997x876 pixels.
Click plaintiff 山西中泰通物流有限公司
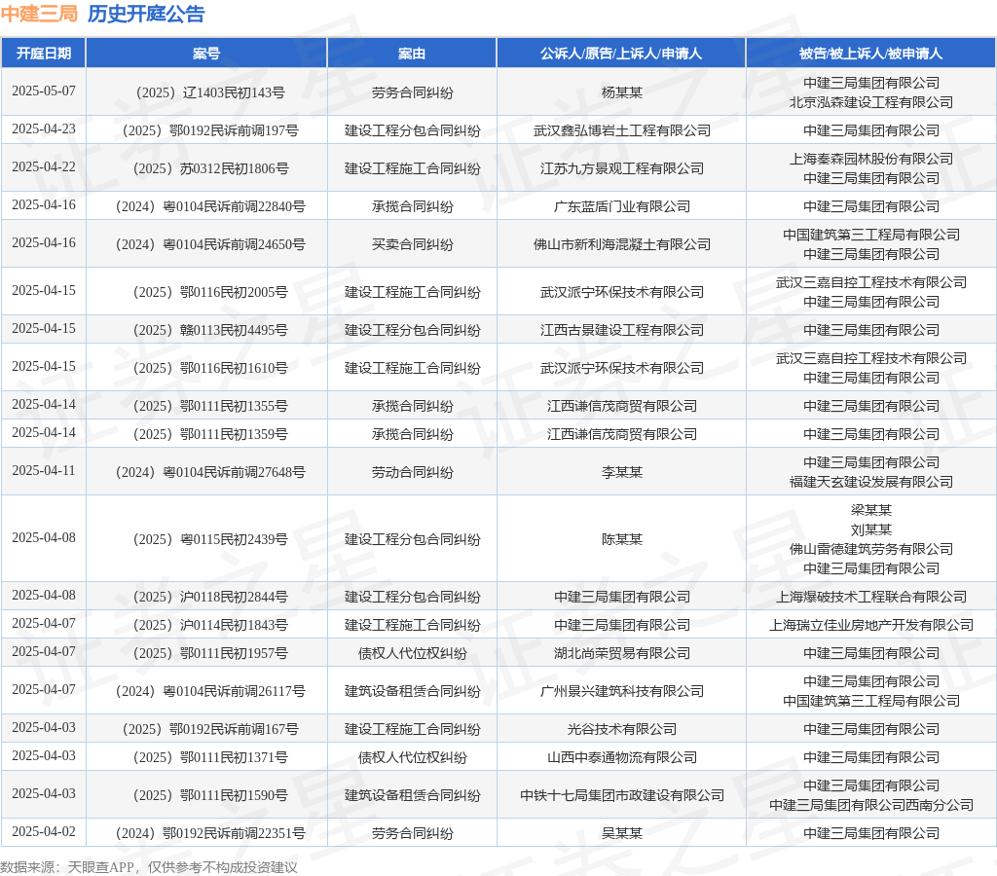pos(621,757)
